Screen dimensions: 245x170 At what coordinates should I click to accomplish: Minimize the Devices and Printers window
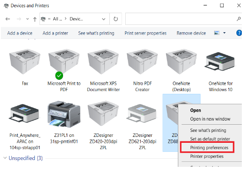(206, 5)
